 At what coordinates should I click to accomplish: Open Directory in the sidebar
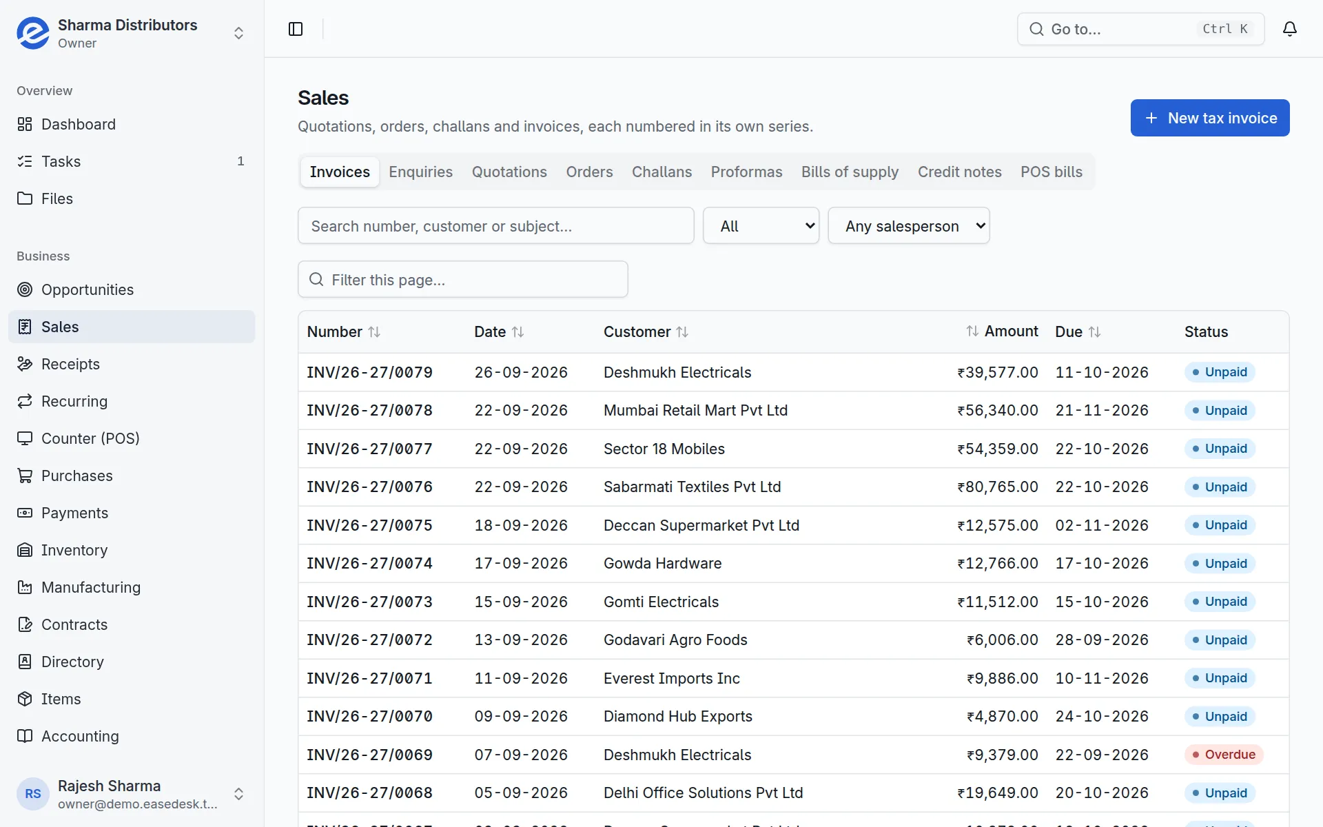[132, 662]
